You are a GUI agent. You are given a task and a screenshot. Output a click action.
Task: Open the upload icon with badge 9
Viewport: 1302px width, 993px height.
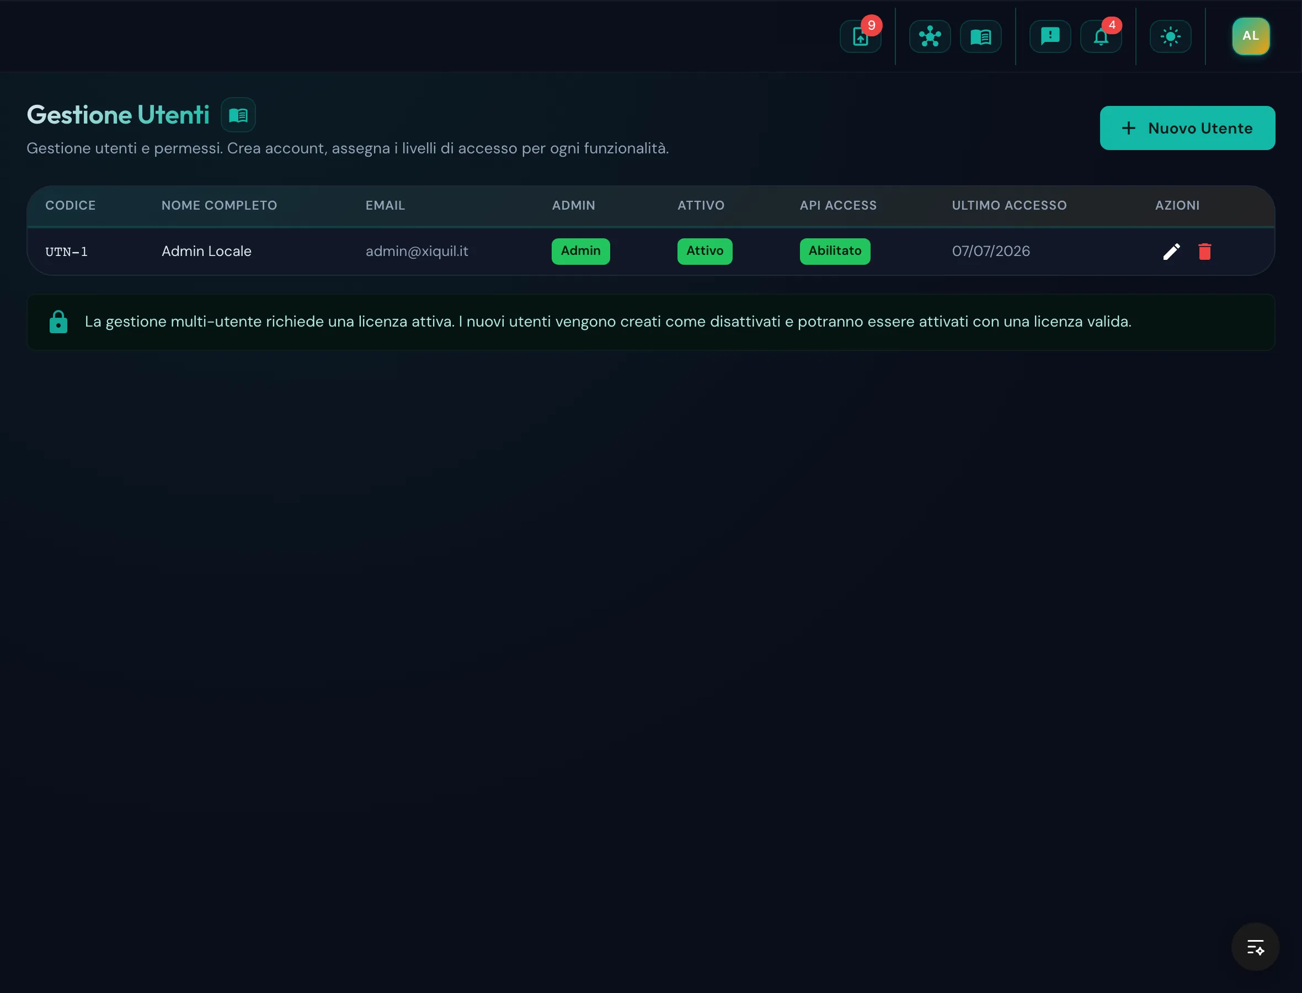861,36
